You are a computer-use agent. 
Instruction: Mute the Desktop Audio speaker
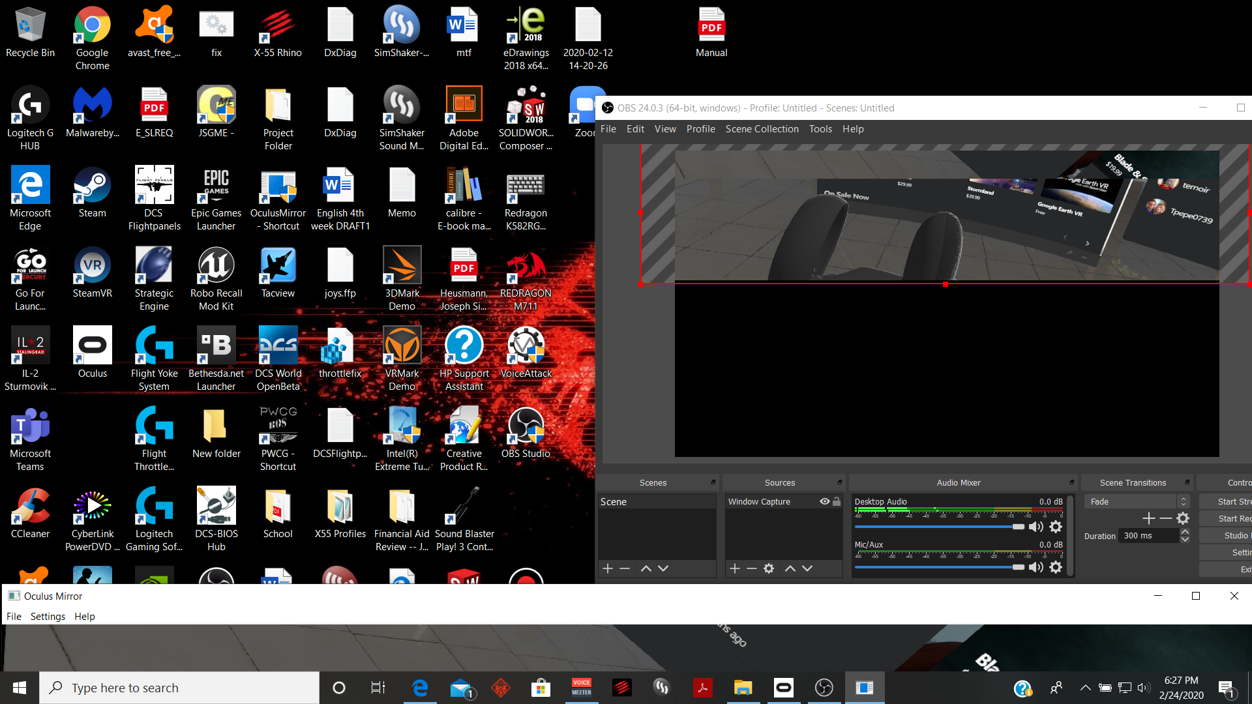click(1036, 527)
